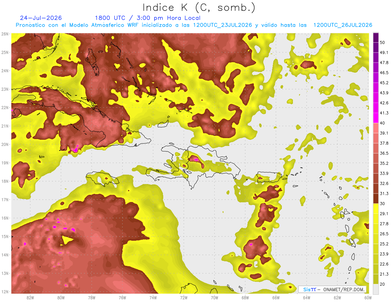Image resolution: width=391 pixels, height=302 pixels.
Task: Click latitude label "23N"
Action: [x=5, y=89]
